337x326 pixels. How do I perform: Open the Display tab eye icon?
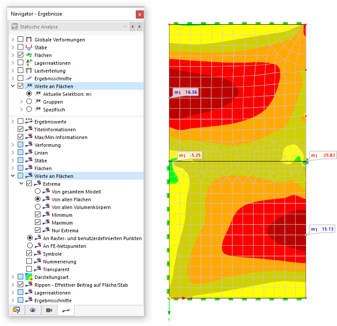33,310
